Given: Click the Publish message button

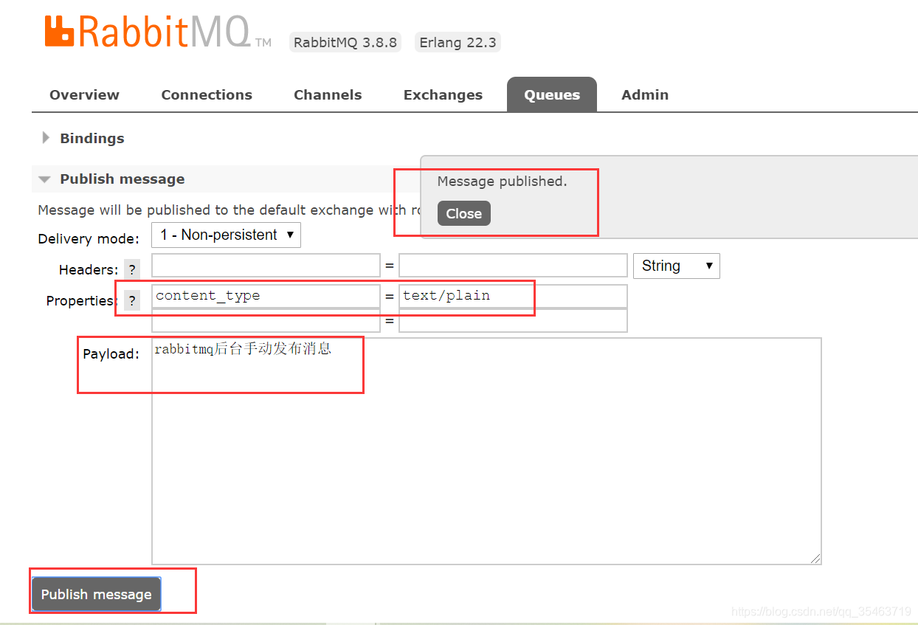Looking at the screenshot, I should [95, 594].
